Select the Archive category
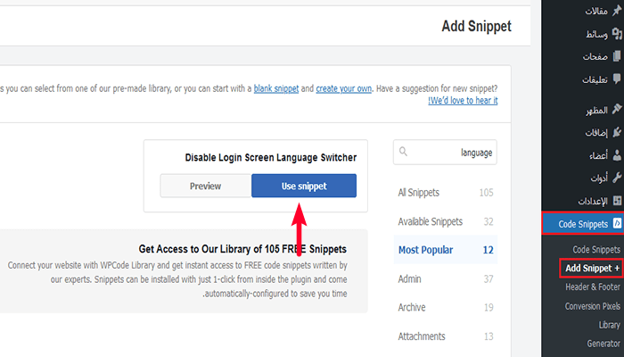Screen dimensions: 624x357 point(446,307)
